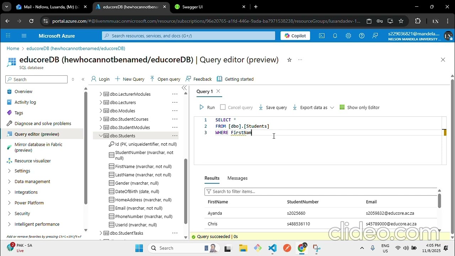
Task: Open Resource visualizer in the left menu
Action: pos(33,161)
